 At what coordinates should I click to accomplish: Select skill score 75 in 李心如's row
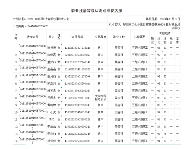165,134
